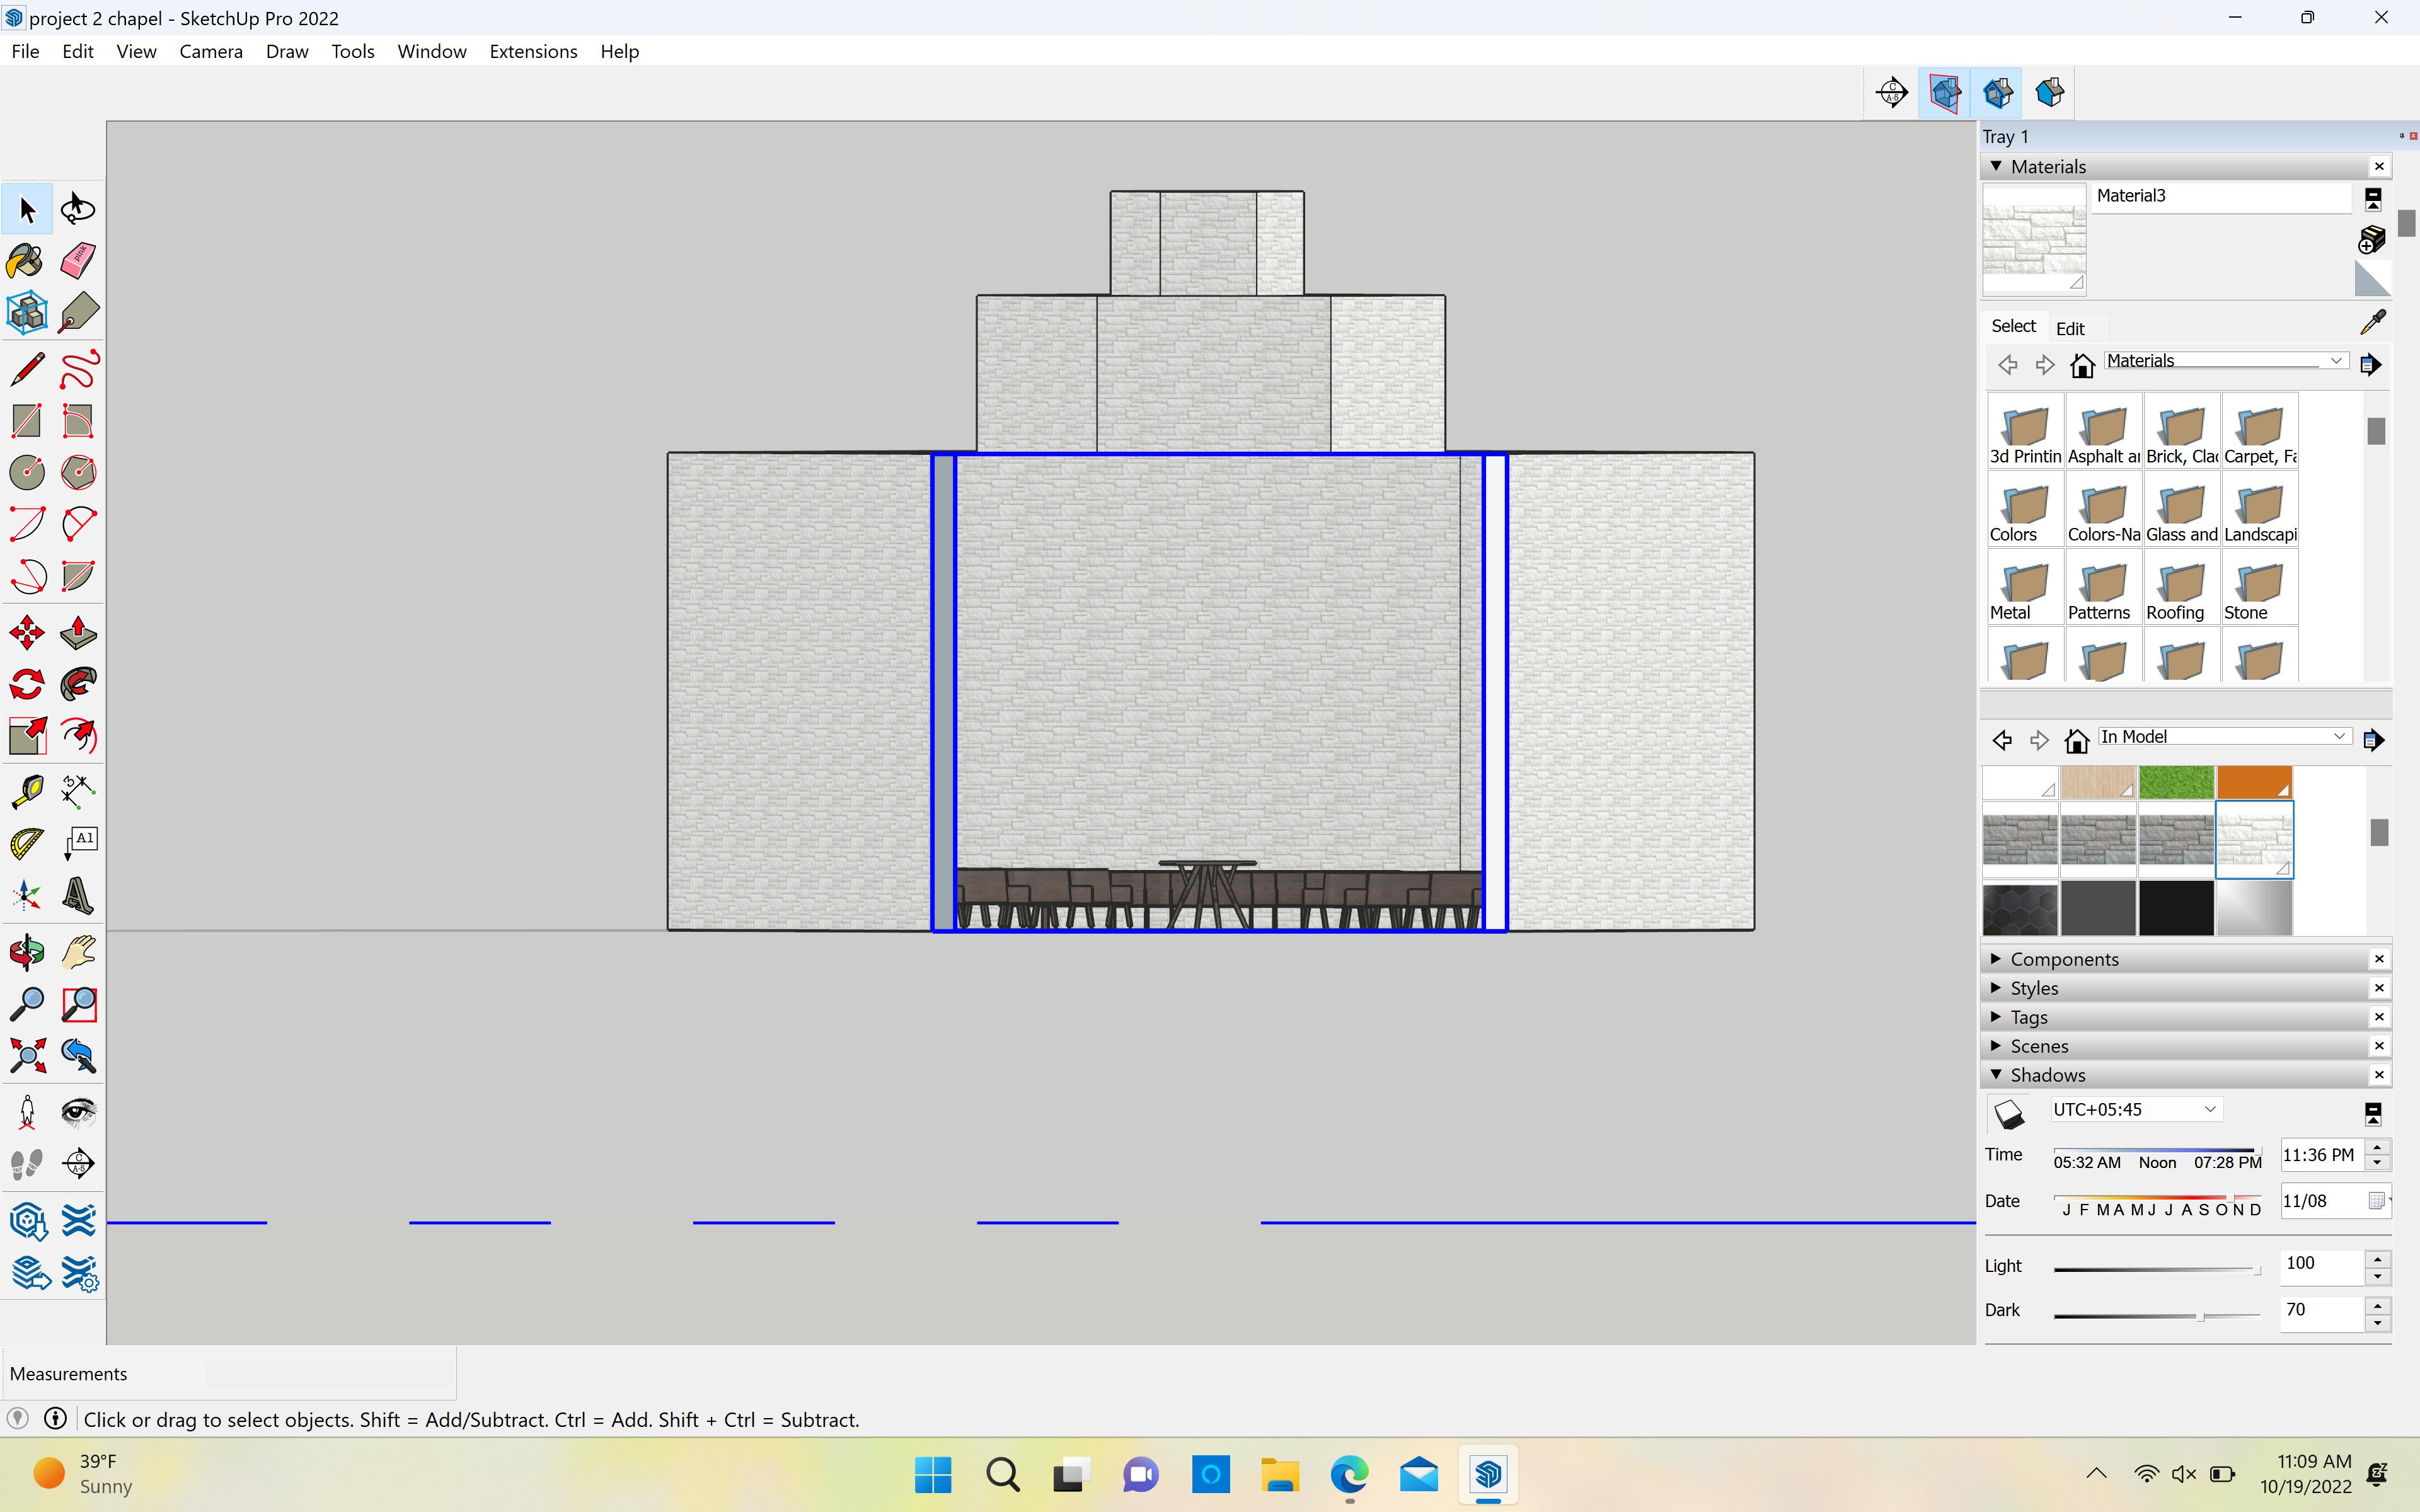Screen dimensions: 2420x1512
Task: Open the Extensions menu
Action: (533, 51)
